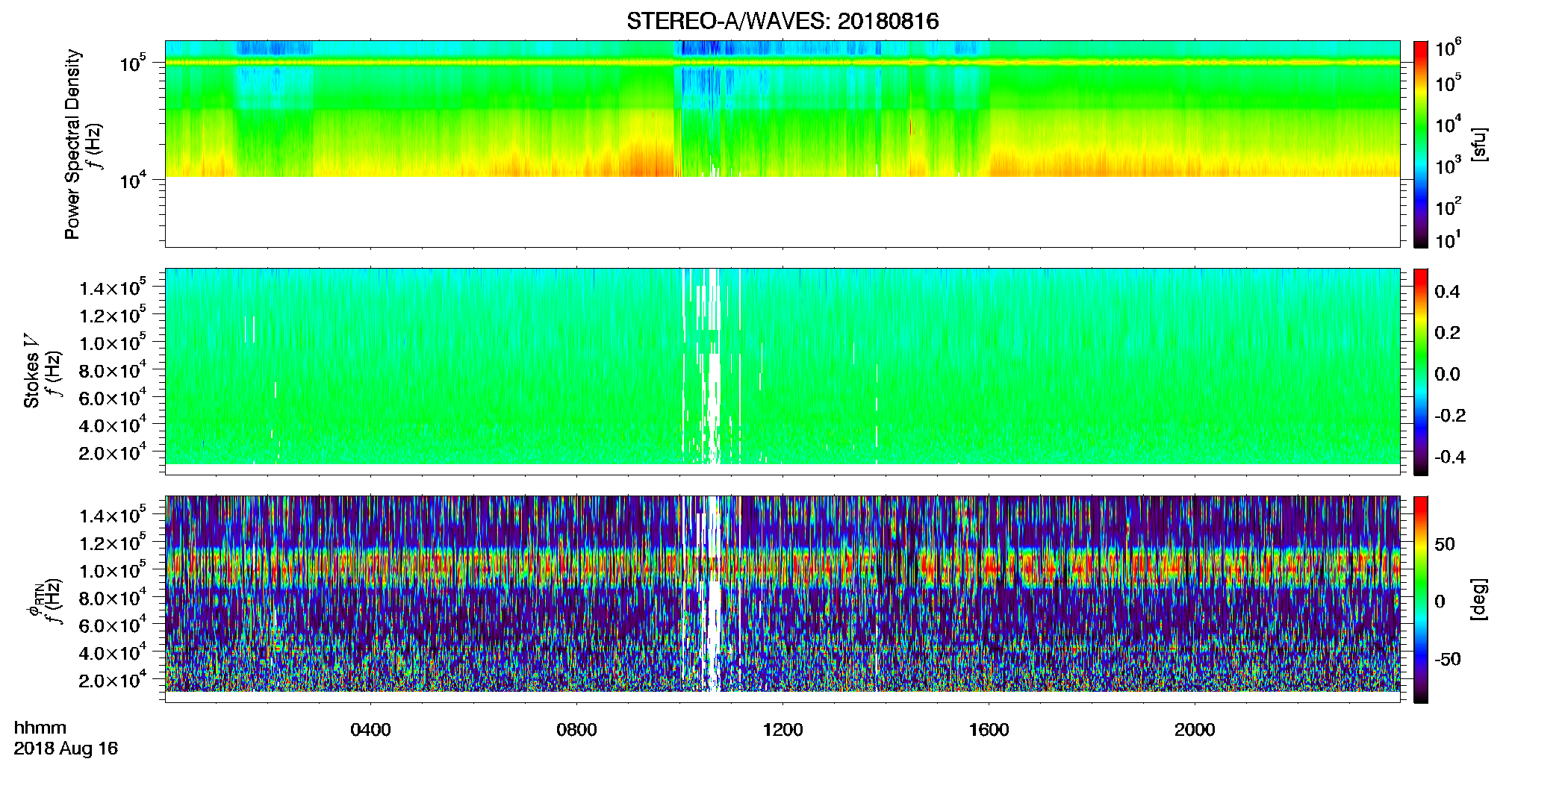Click the 6.0×10^4 tick of the Stokes V panel
The height and width of the screenshot is (806, 1565).
click(113, 397)
